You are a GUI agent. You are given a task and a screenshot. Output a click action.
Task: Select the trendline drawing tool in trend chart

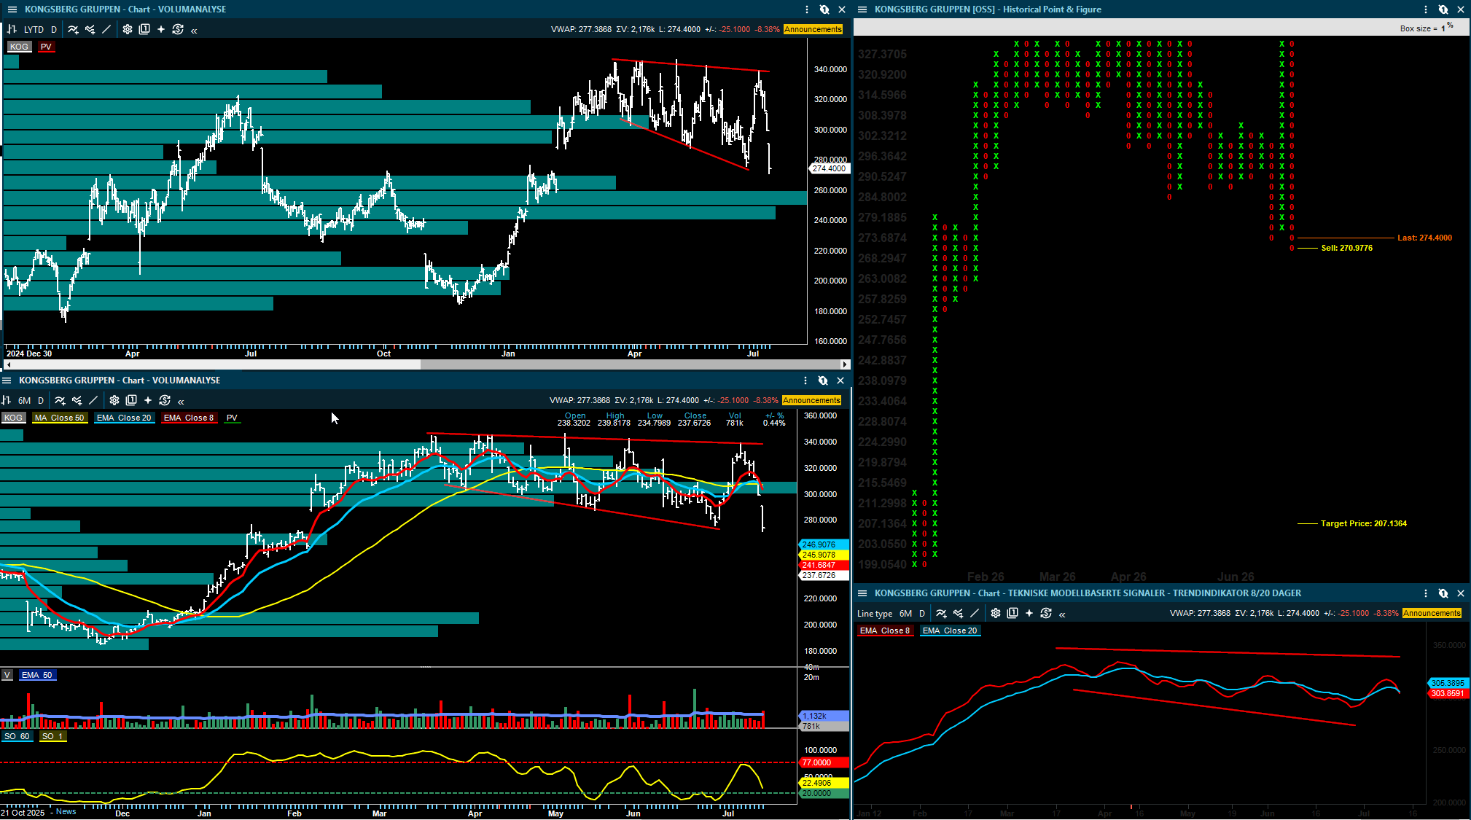pos(975,613)
